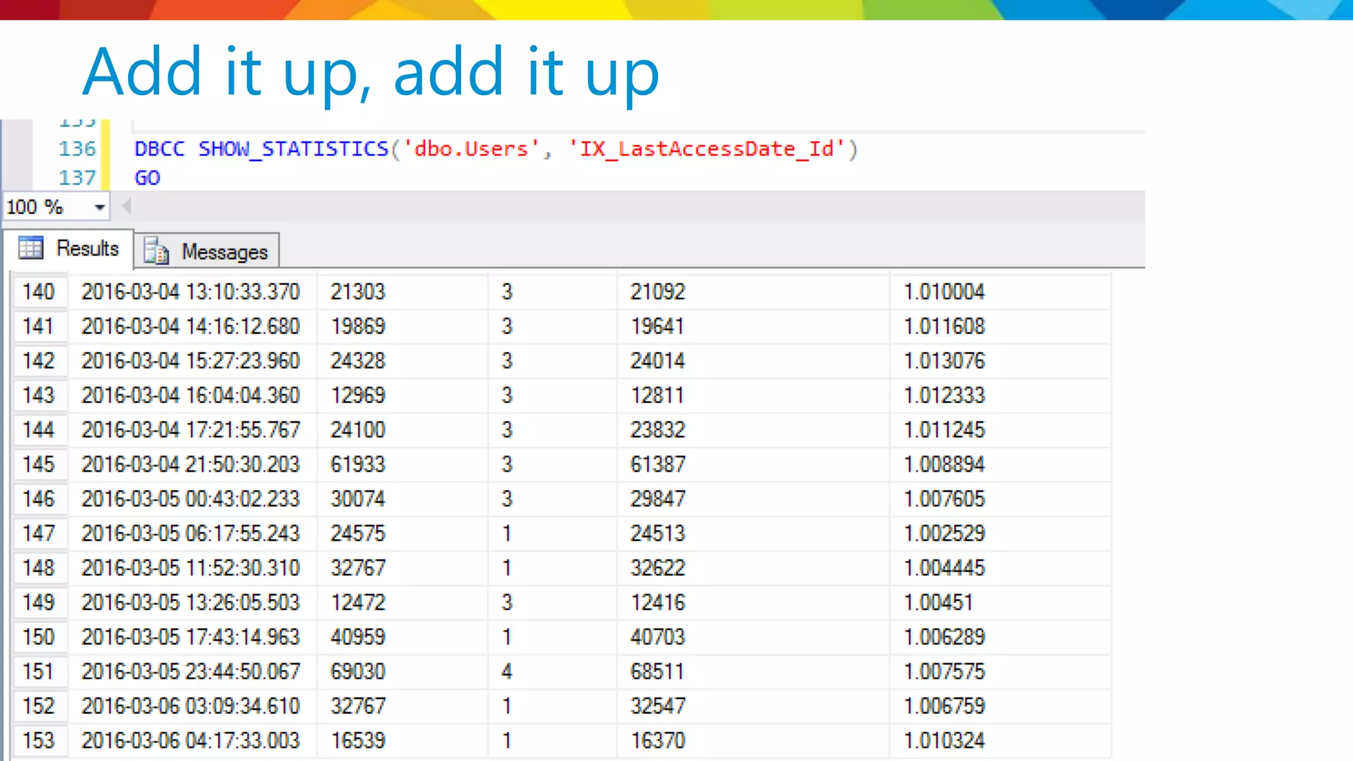Click line number 136 in editor margin

(77, 149)
